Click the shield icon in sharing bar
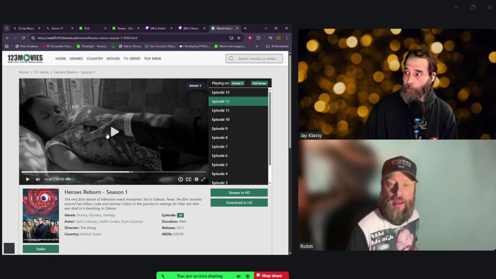This screenshot has height=279, width=496. (247, 276)
